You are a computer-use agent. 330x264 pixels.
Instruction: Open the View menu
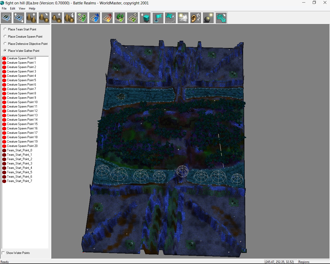(x=22, y=9)
